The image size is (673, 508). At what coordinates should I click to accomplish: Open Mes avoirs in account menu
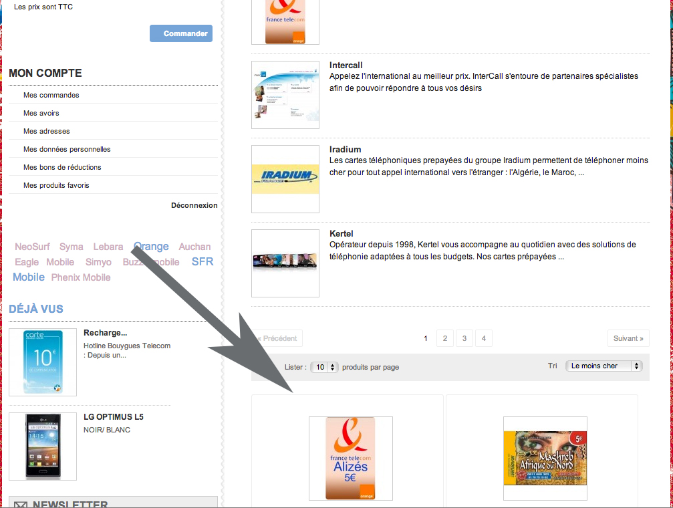[41, 113]
